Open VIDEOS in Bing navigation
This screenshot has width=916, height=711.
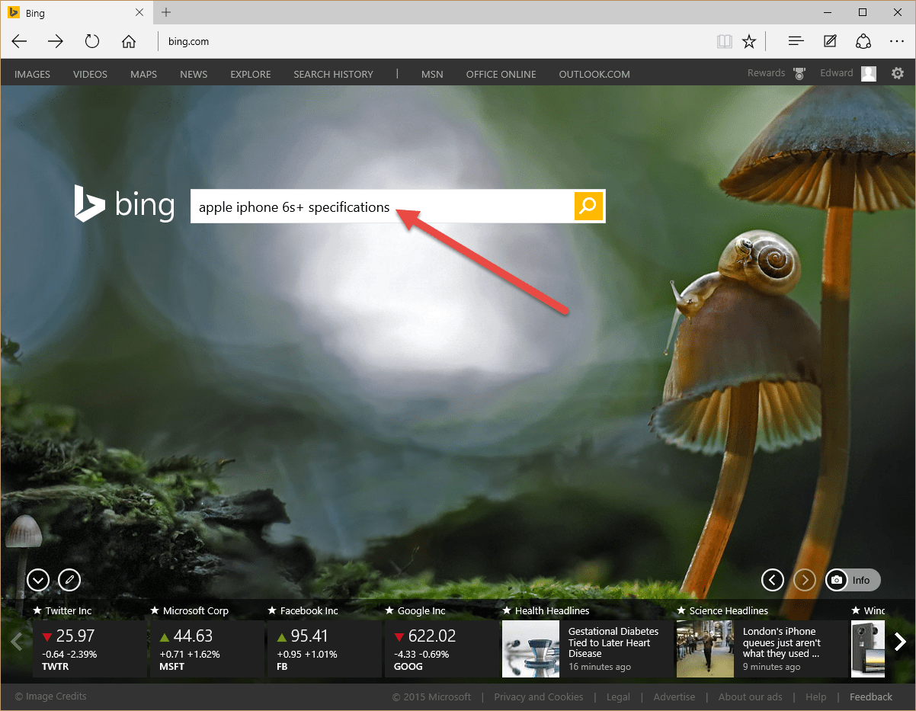tap(90, 74)
